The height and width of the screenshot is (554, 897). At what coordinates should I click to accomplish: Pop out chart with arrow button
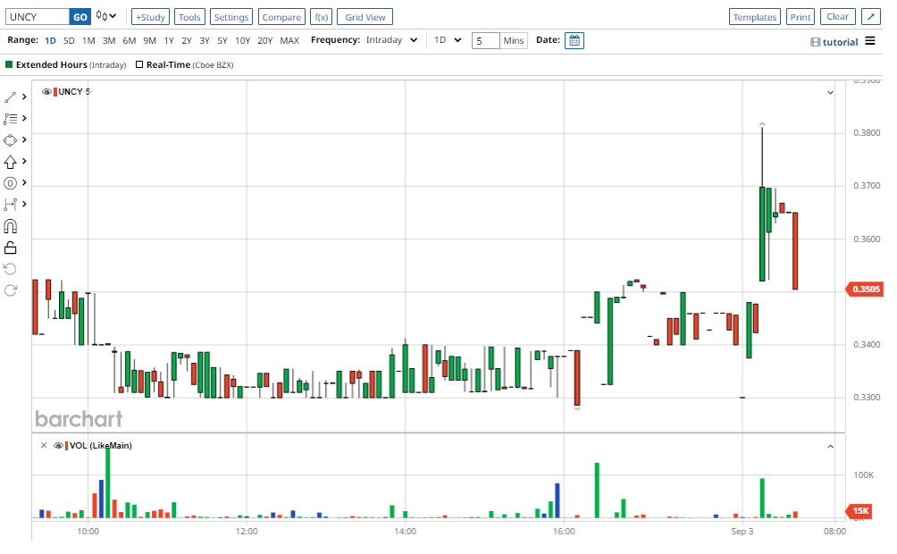pos(871,17)
